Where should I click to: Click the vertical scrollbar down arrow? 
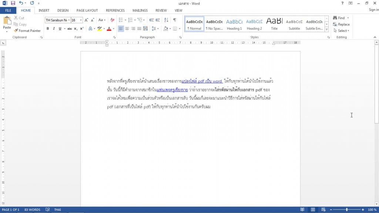coord(376,204)
